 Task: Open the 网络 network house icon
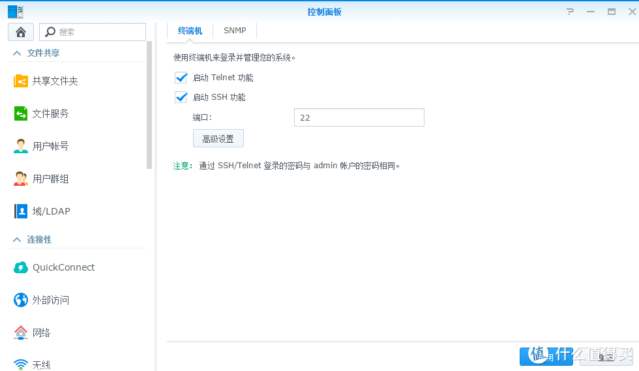[x=21, y=333]
